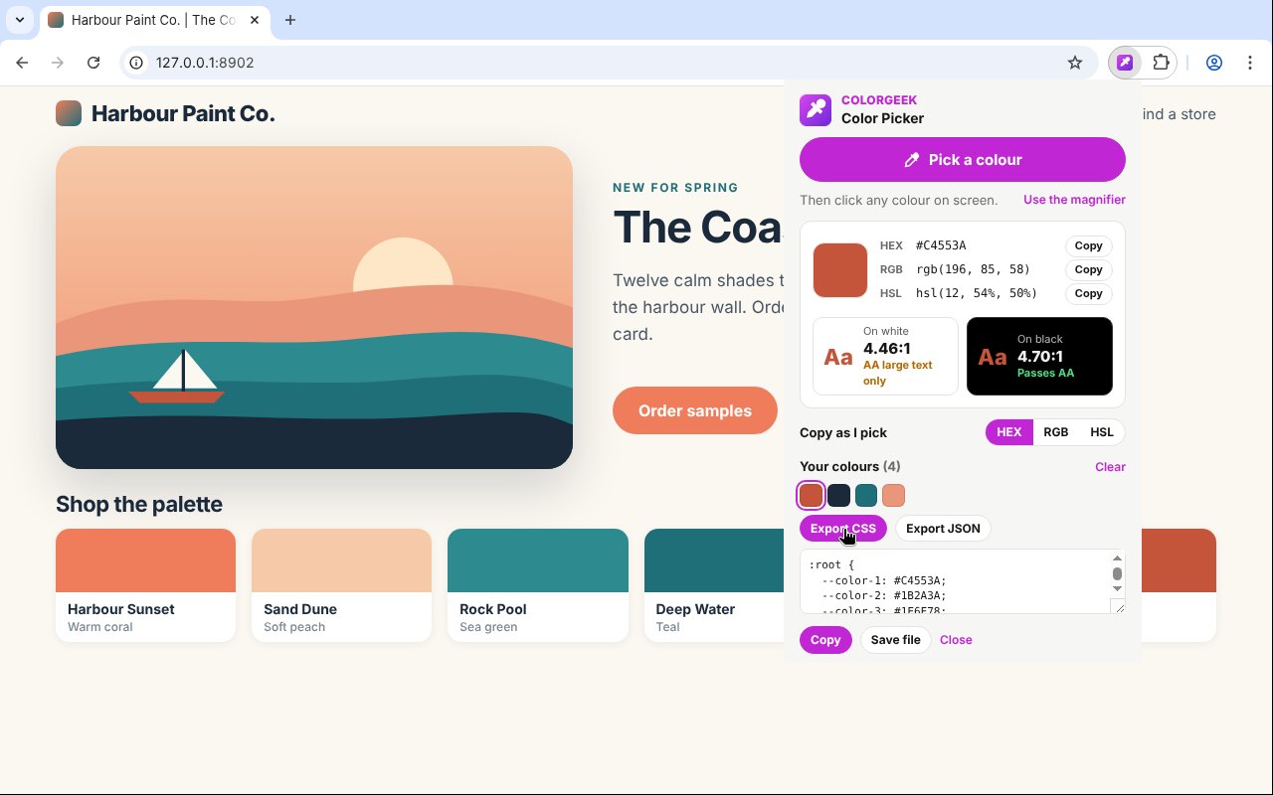Click the Order samples button
Screen dimensions: 1273x795
click(x=695, y=410)
